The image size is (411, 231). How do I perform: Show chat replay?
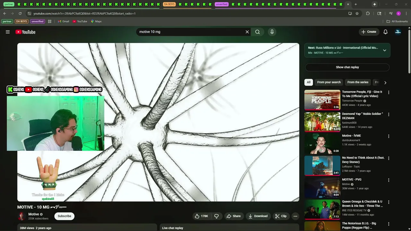[347, 67]
